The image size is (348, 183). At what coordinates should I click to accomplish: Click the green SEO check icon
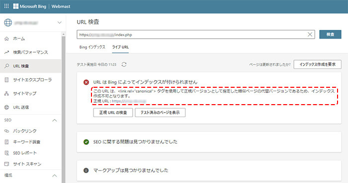click(x=86, y=142)
